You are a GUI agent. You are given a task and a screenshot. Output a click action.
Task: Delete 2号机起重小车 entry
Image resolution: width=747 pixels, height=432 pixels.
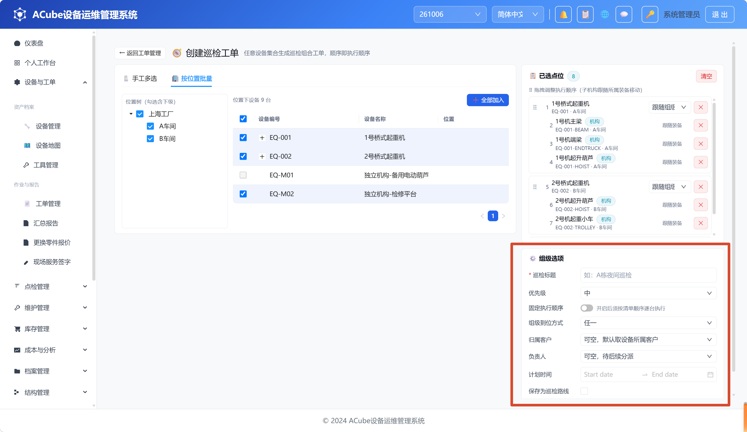701,223
